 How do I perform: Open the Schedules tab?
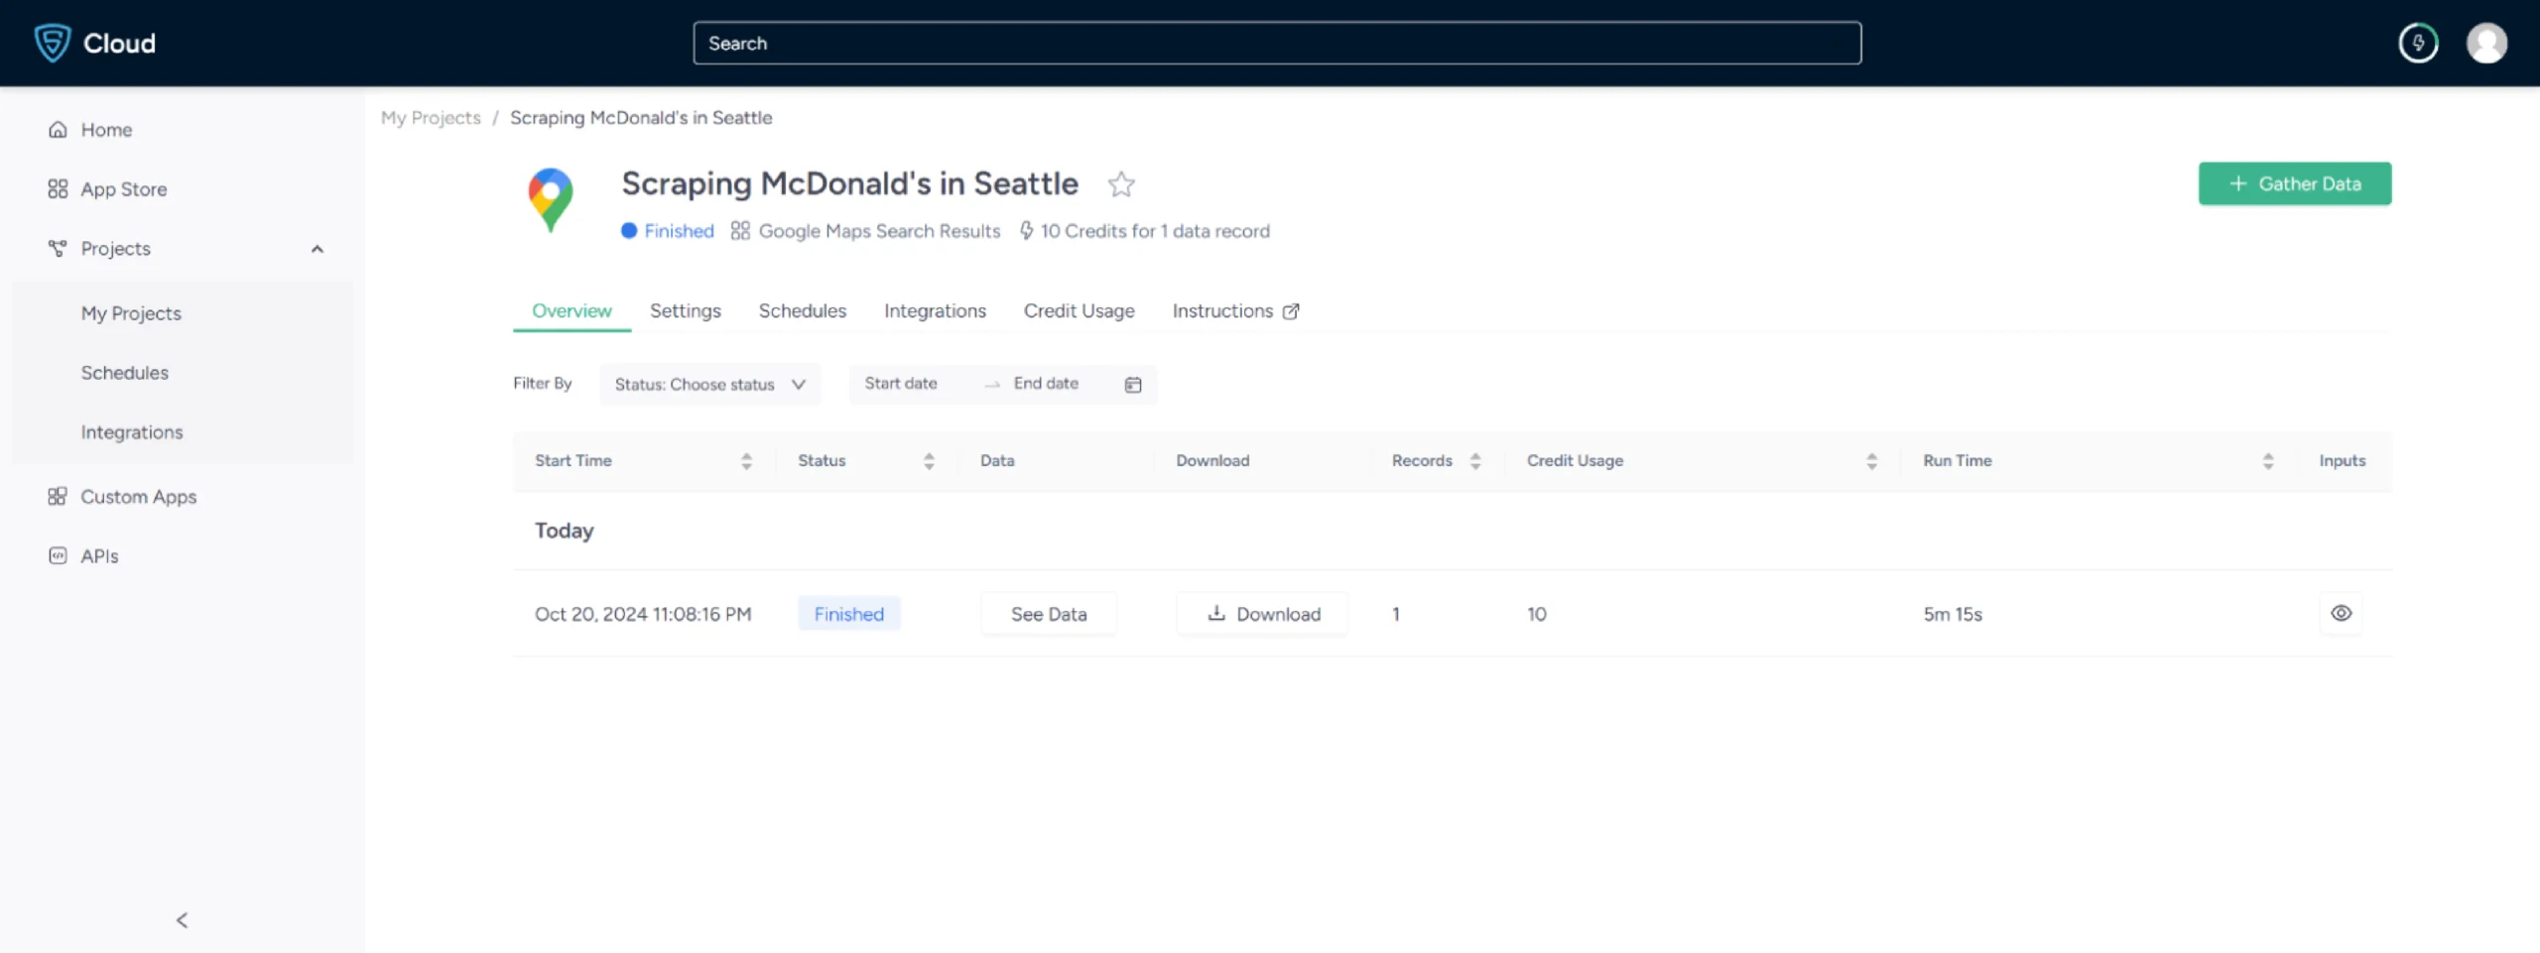click(x=803, y=311)
